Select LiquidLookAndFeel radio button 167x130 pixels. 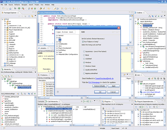click(84, 70)
